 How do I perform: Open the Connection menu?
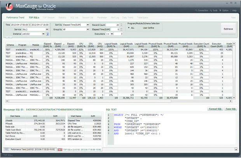tap(201, 10)
